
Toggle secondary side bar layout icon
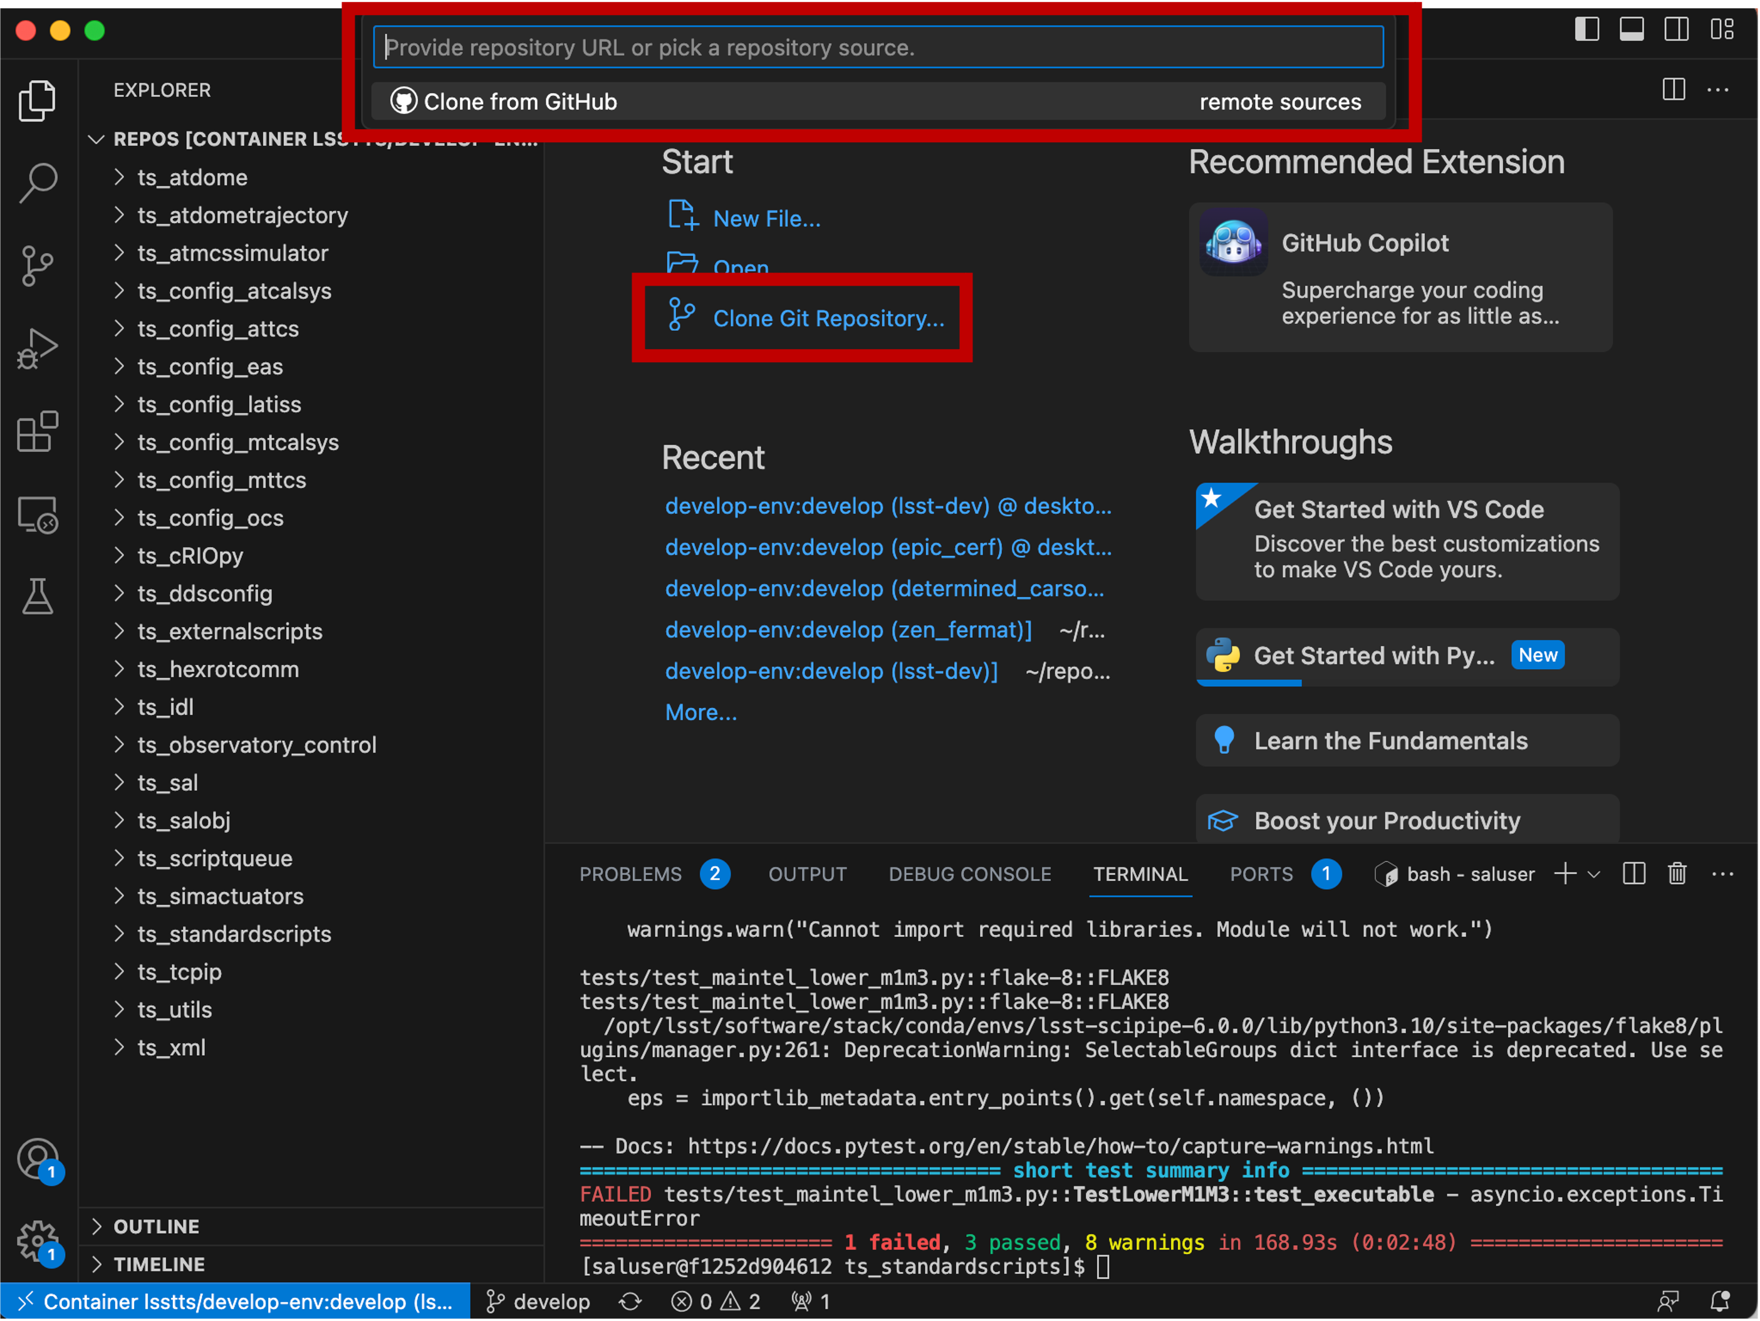point(1677,29)
